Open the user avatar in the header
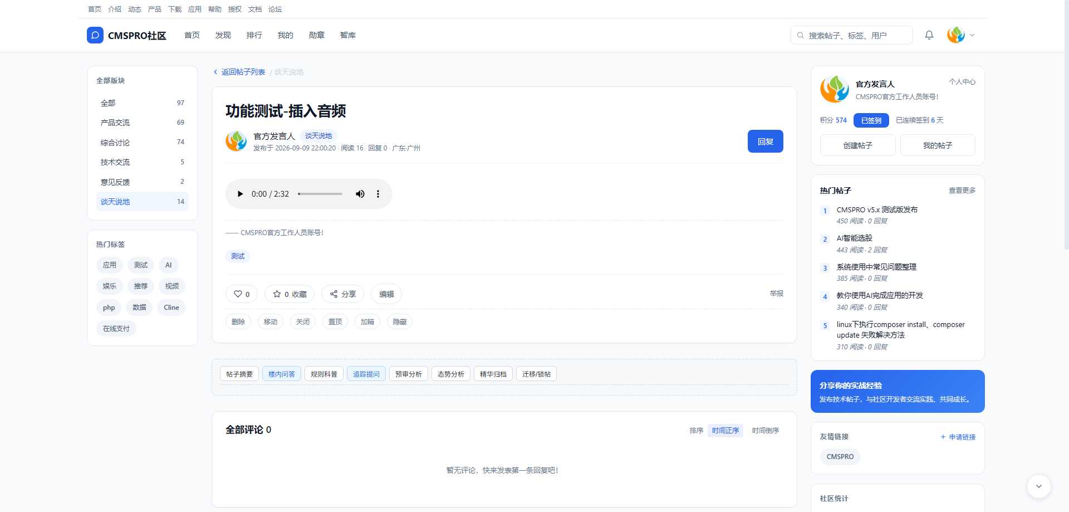The height and width of the screenshot is (512, 1069). point(956,35)
